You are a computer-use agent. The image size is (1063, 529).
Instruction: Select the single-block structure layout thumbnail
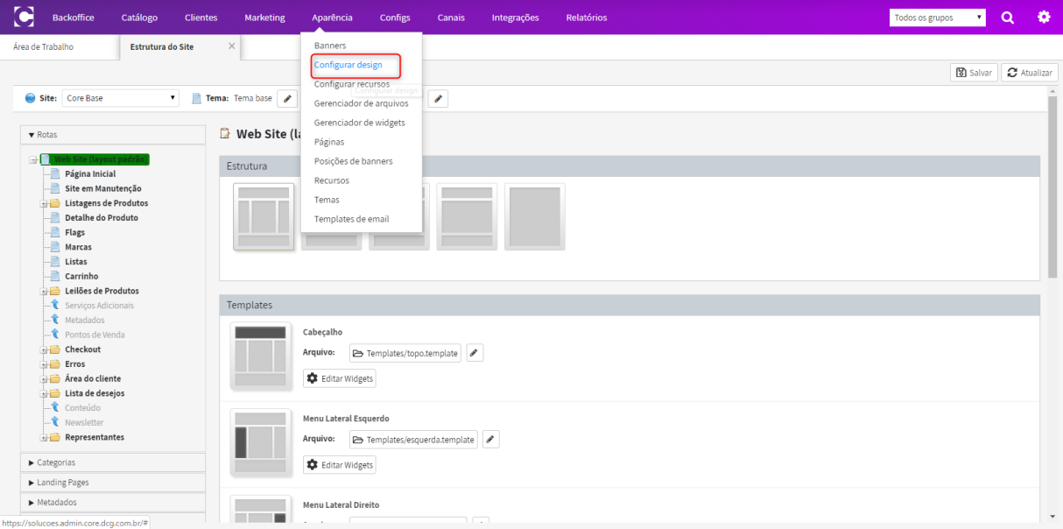click(535, 216)
